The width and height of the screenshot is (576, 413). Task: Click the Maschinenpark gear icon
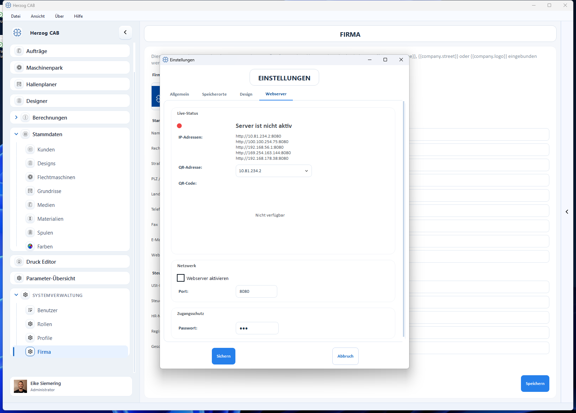tap(19, 68)
